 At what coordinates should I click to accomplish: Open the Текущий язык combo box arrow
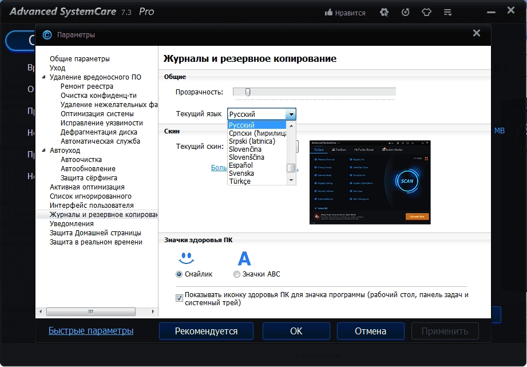[291, 115]
